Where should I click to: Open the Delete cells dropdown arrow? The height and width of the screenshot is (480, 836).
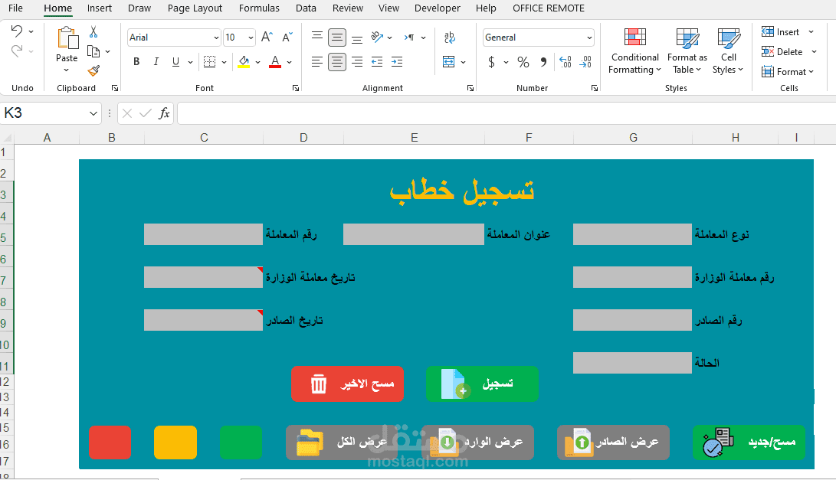pos(814,52)
